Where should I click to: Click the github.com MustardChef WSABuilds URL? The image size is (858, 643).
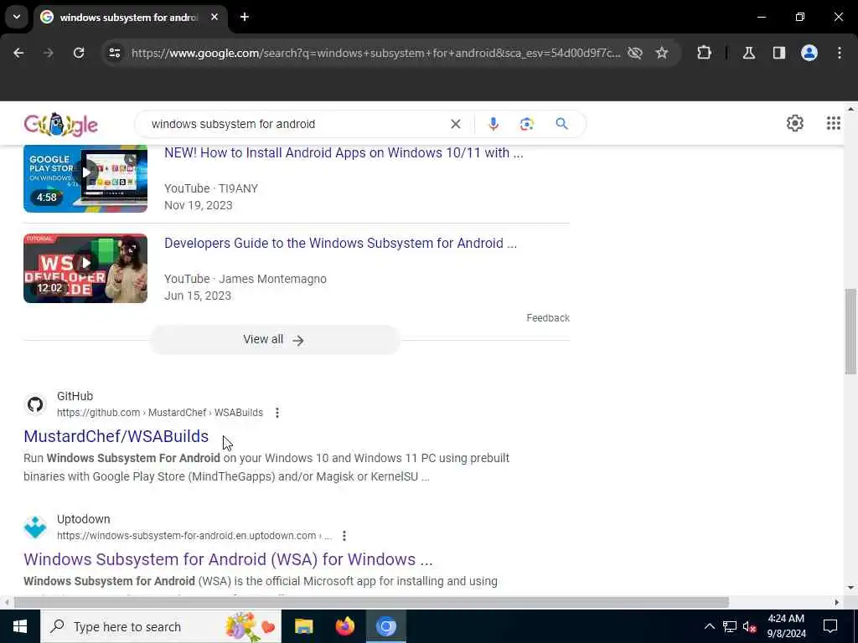pos(160,413)
